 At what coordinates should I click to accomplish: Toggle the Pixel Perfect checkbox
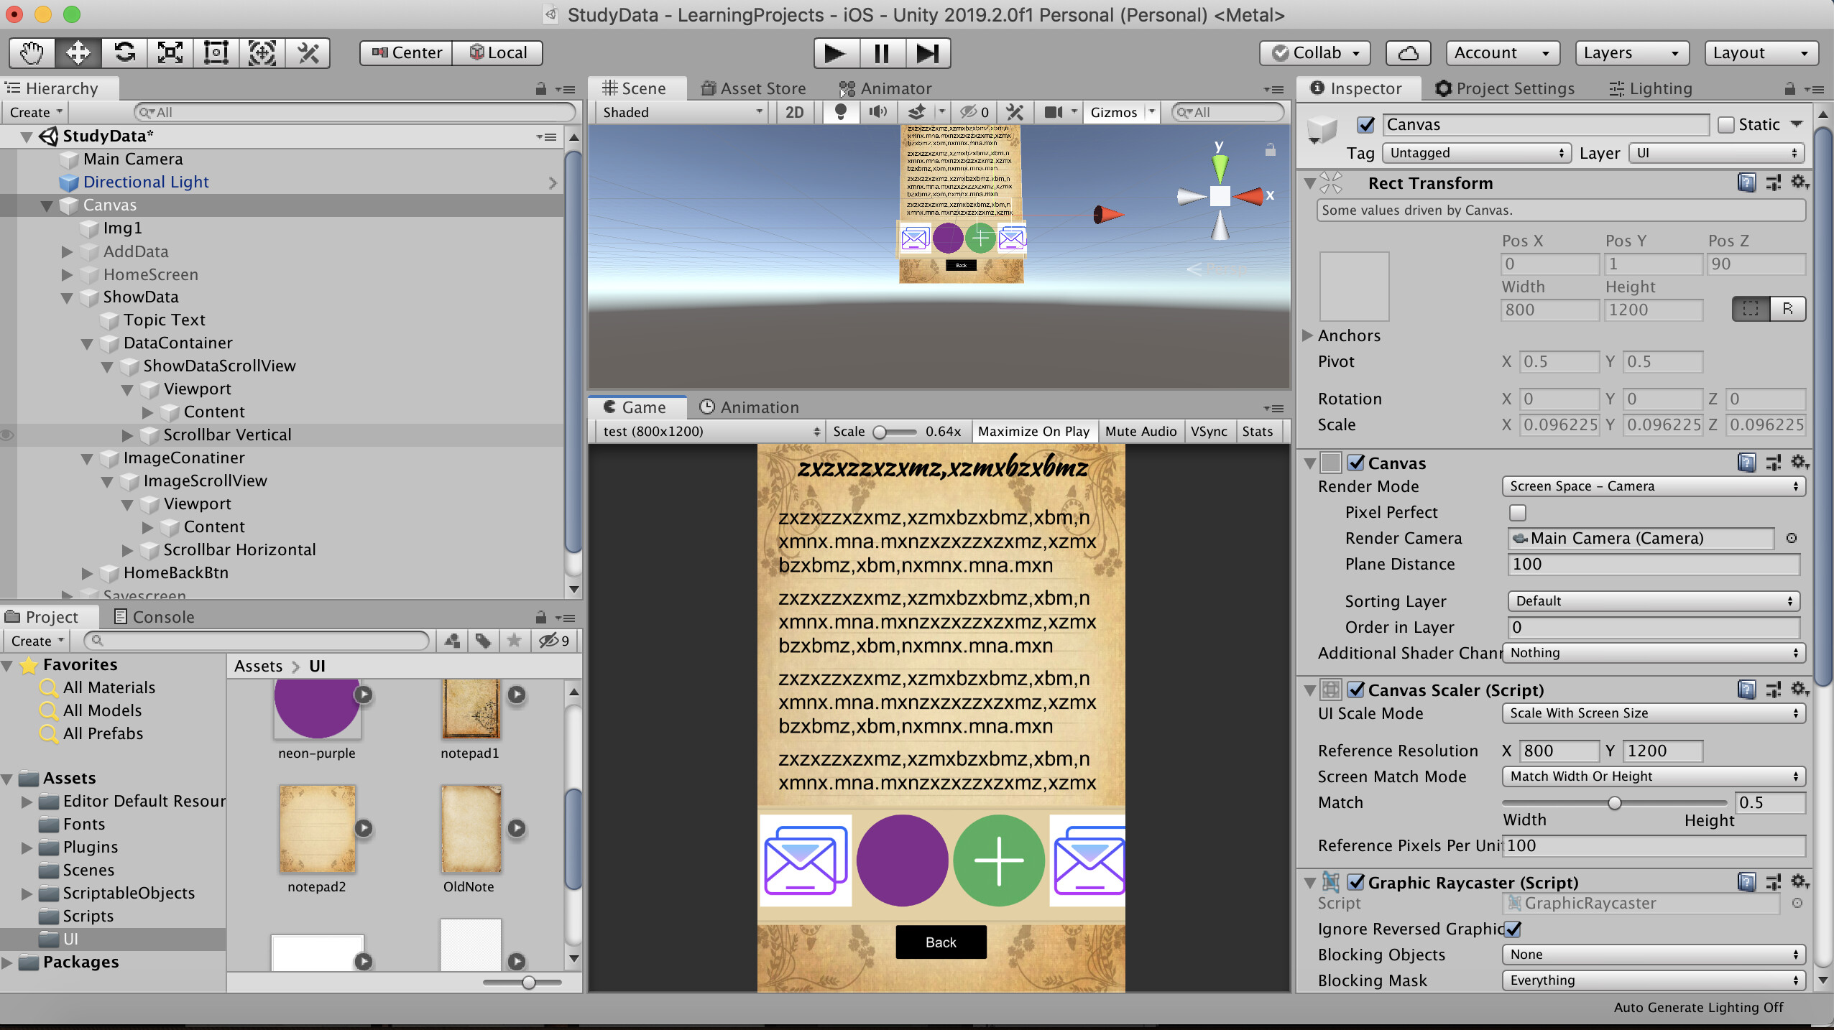[x=1517, y=513]
